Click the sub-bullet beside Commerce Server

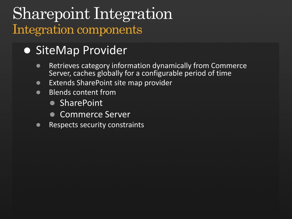click(x=52, y=115)
